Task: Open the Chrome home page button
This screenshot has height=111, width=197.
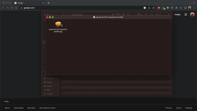Action: (x=16, y=8)
